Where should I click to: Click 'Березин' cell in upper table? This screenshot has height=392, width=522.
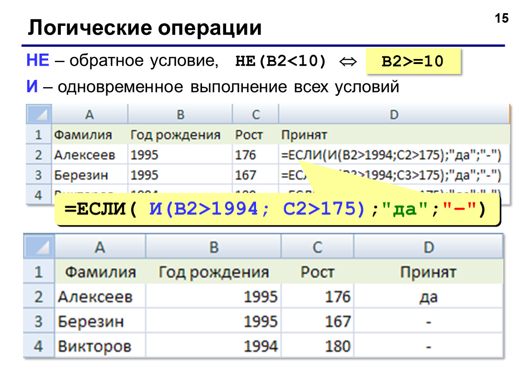point(89,175)
